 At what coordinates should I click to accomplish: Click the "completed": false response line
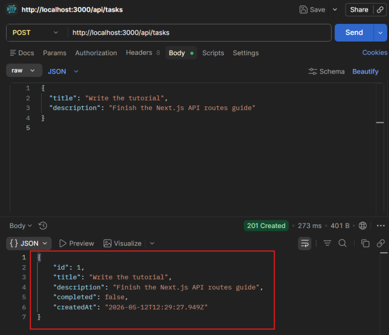click(91, 297)
